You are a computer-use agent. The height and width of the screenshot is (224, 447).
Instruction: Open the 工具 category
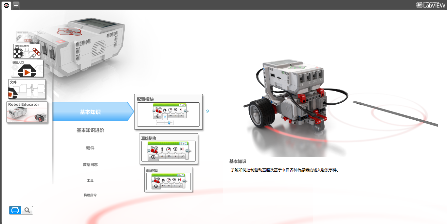90,180
